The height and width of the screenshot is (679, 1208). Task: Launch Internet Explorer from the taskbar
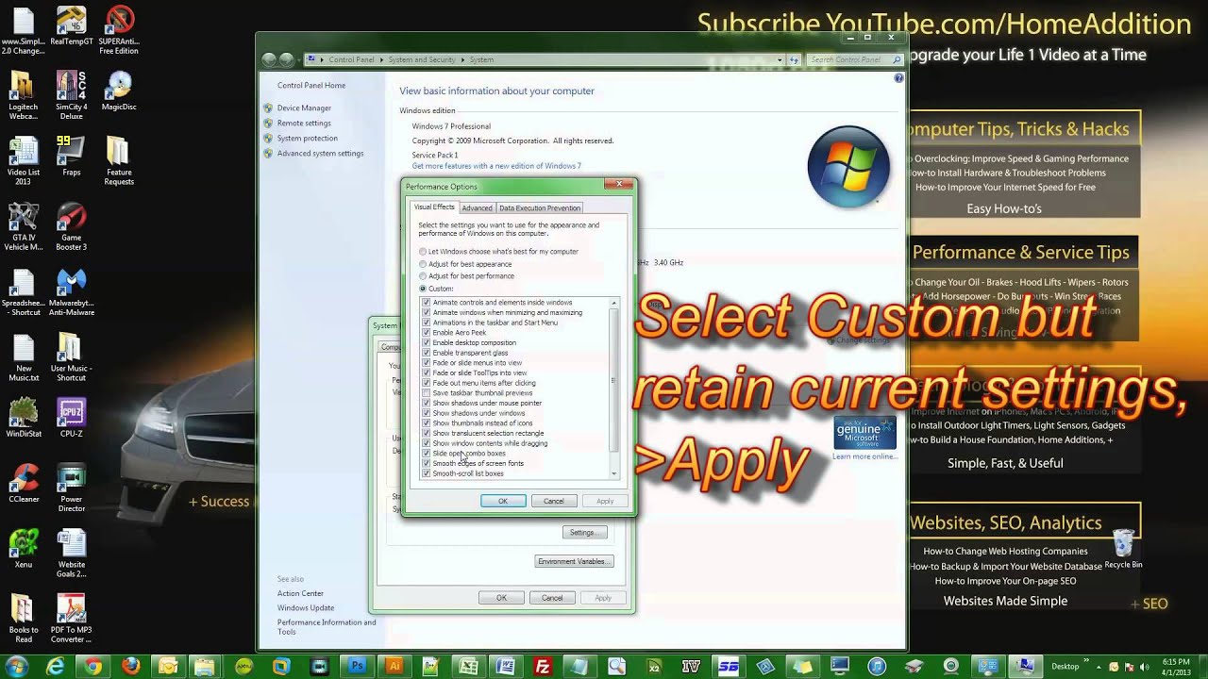[x=56, y=666]
